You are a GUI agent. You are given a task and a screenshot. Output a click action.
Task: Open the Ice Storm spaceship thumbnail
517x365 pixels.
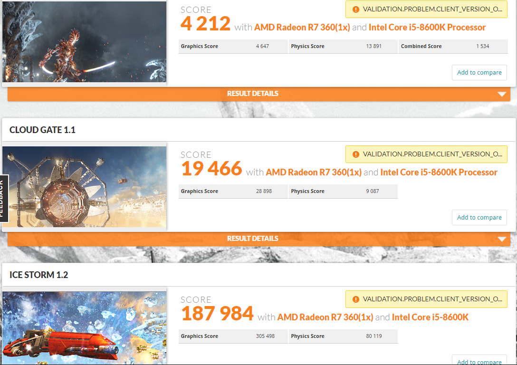tap(85, 328)
